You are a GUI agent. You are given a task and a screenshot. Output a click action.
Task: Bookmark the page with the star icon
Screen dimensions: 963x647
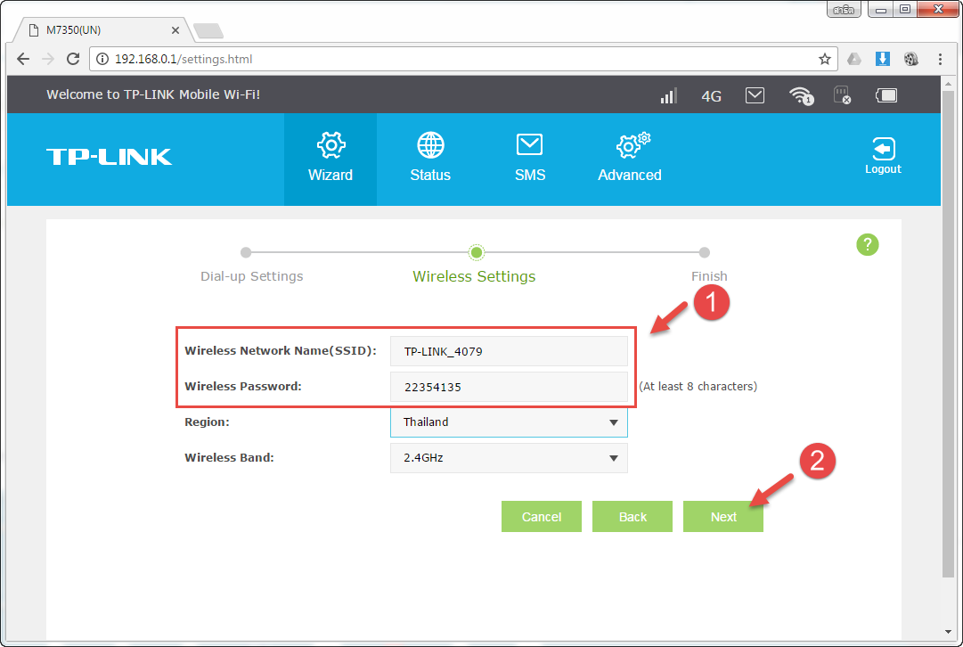point(824,59)
